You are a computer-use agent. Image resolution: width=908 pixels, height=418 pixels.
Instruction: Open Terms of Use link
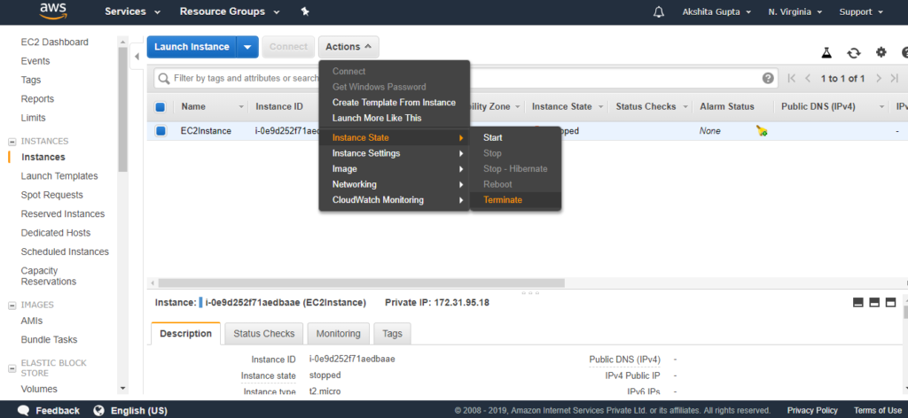point(878,411)
